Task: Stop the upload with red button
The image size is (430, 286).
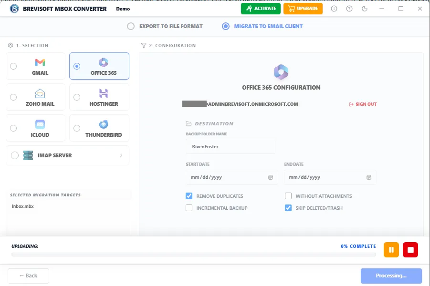Action: coord(410,250)
